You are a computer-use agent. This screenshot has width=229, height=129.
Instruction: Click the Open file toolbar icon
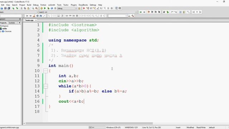2,8
